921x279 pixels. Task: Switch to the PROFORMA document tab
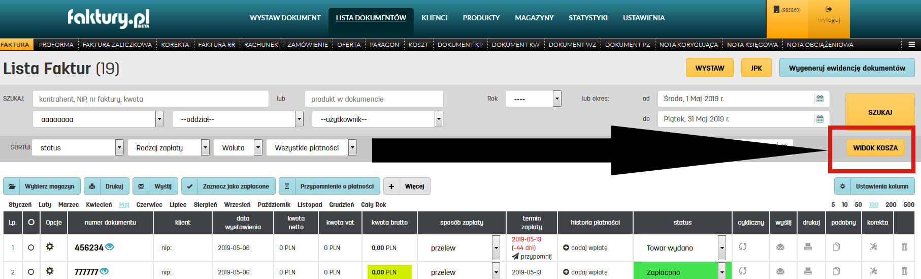56,45
